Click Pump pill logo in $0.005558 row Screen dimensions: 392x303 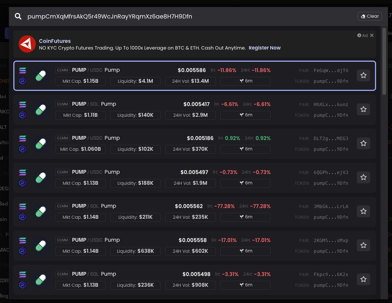pos(41,245)
